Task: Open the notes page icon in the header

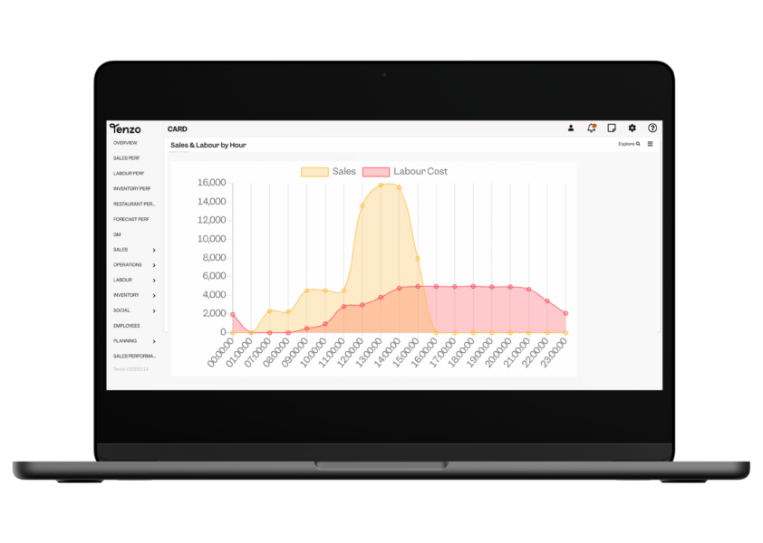Action: coord(613,128)
